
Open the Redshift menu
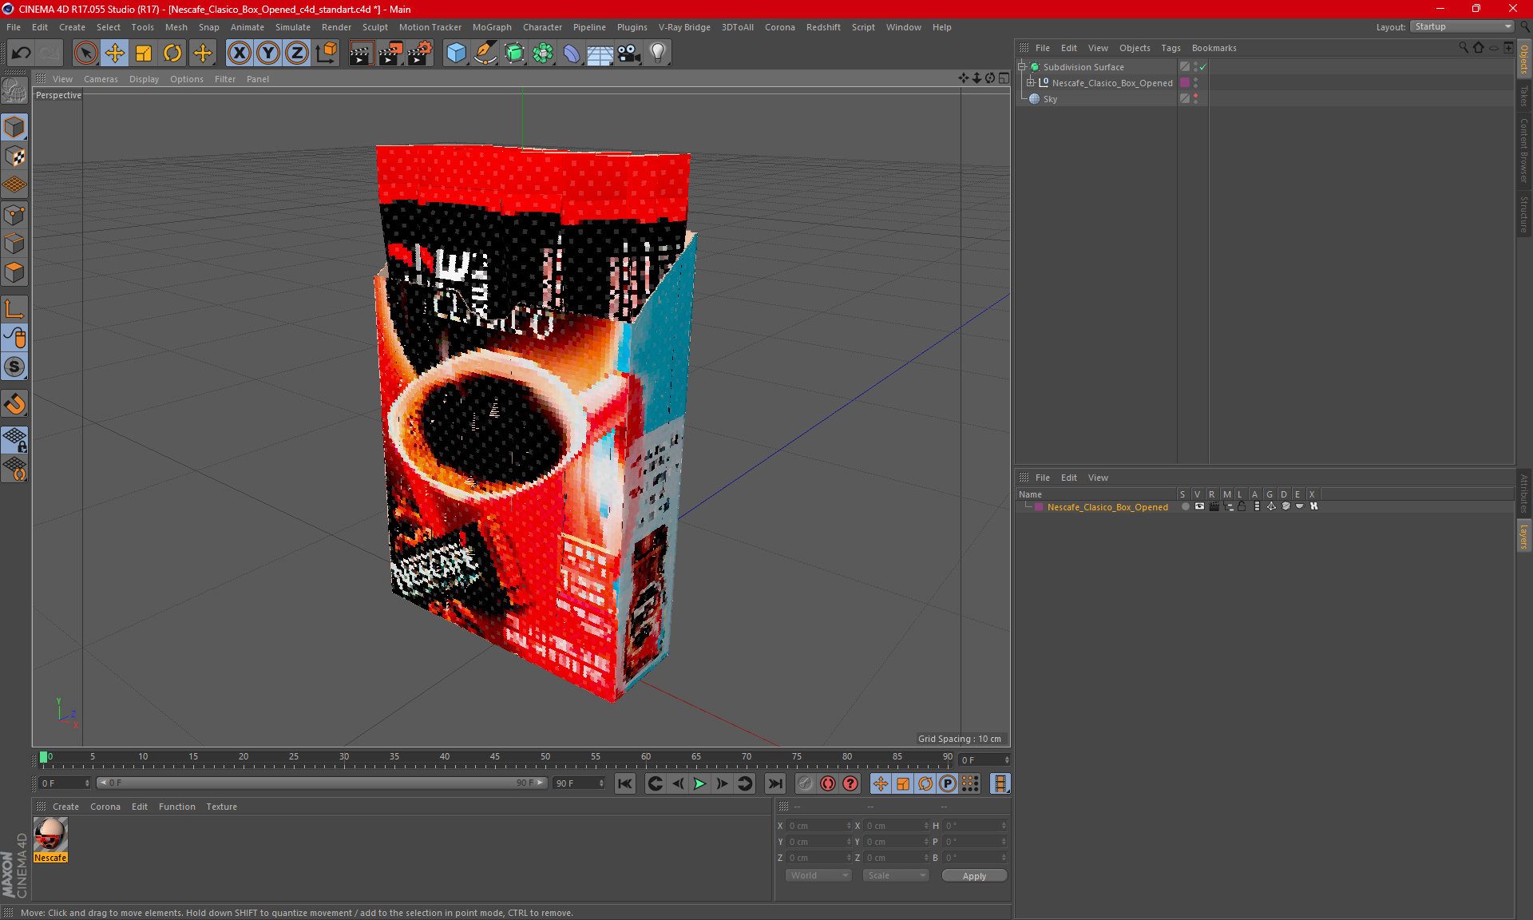pos(823,27)
